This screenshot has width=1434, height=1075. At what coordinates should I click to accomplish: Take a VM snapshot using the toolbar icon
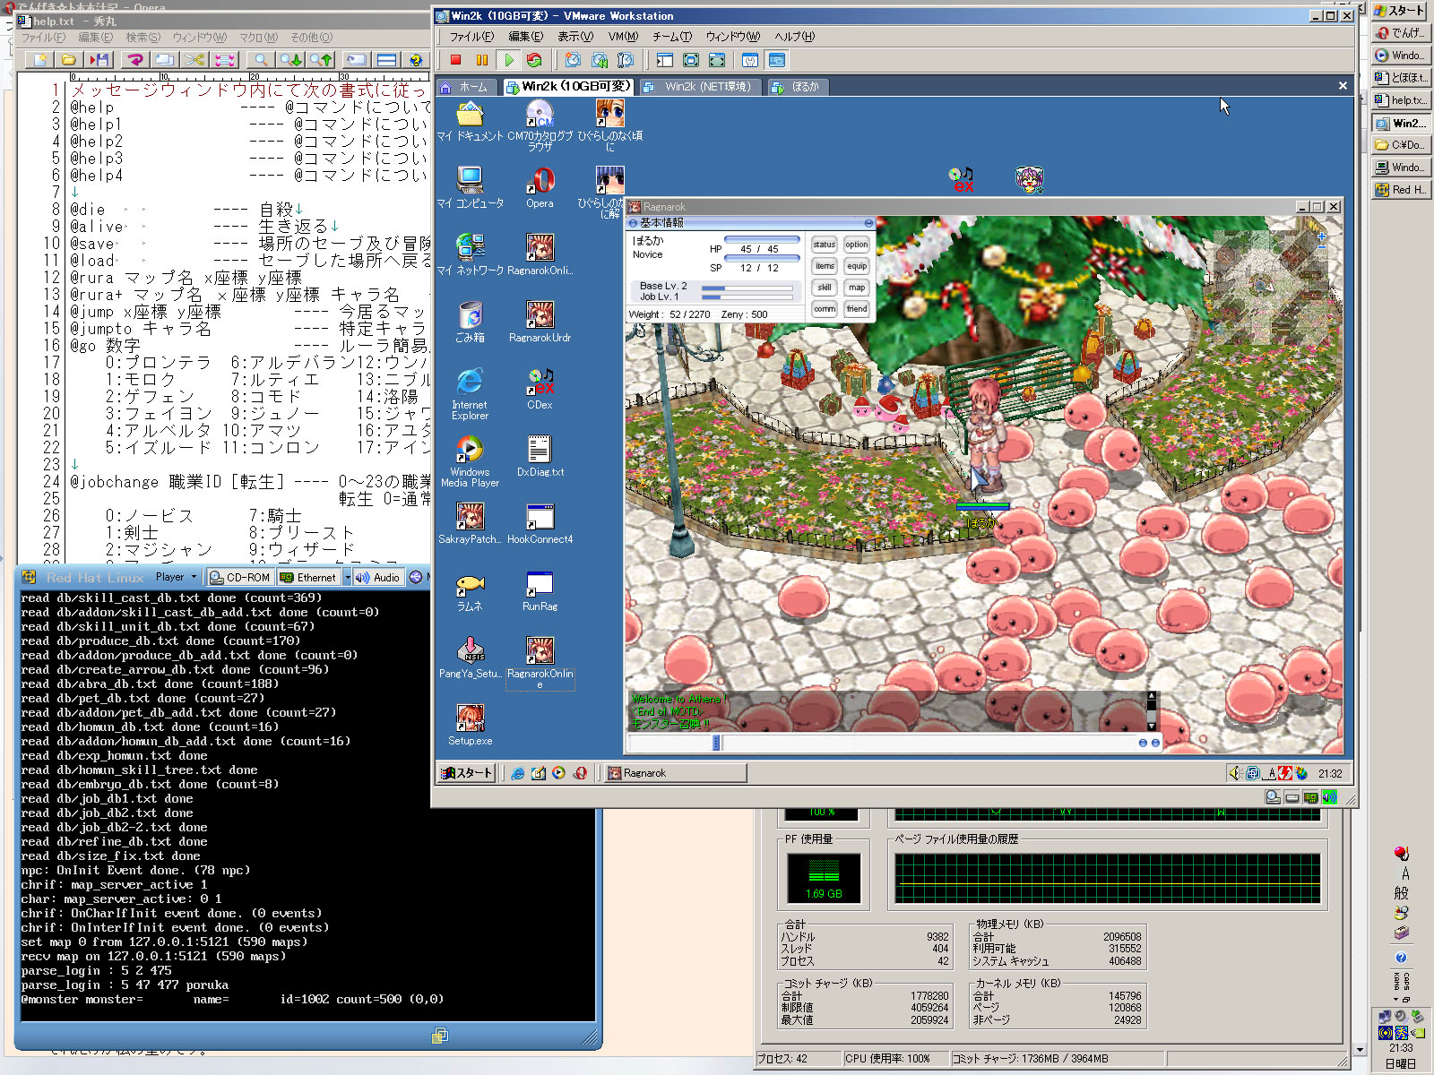point(573,60)
